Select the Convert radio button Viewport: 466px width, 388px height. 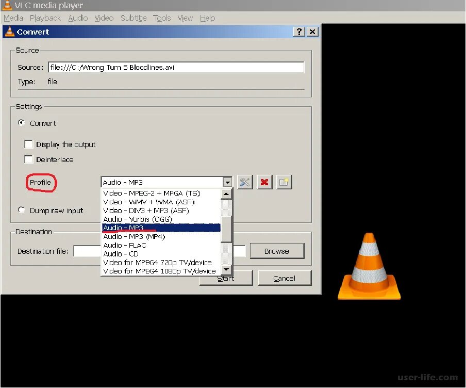(21, 123)
